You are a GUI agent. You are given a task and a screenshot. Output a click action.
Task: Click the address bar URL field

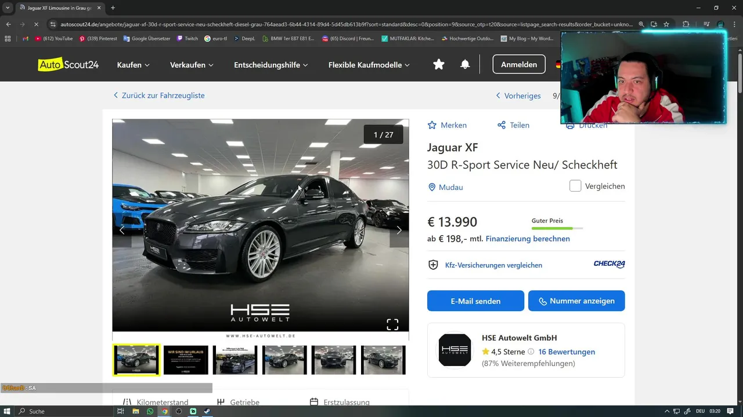pos(346,24)
